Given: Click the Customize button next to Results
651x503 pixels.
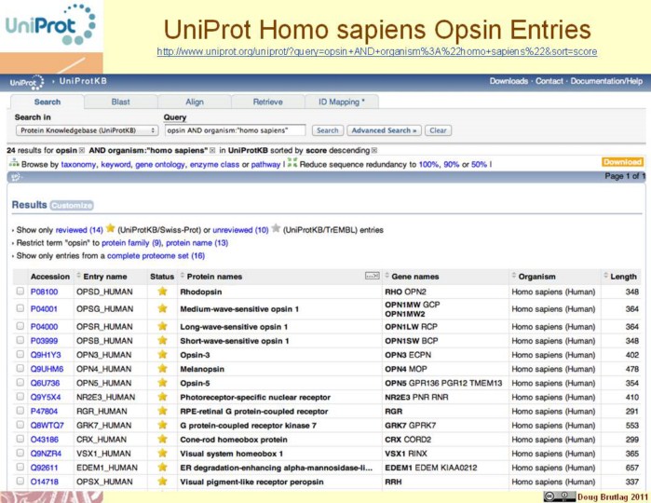Looking at the screenshot, I should (x=72, y=205).
